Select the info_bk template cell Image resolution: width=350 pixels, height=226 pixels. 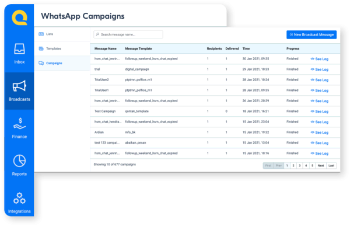130,132
